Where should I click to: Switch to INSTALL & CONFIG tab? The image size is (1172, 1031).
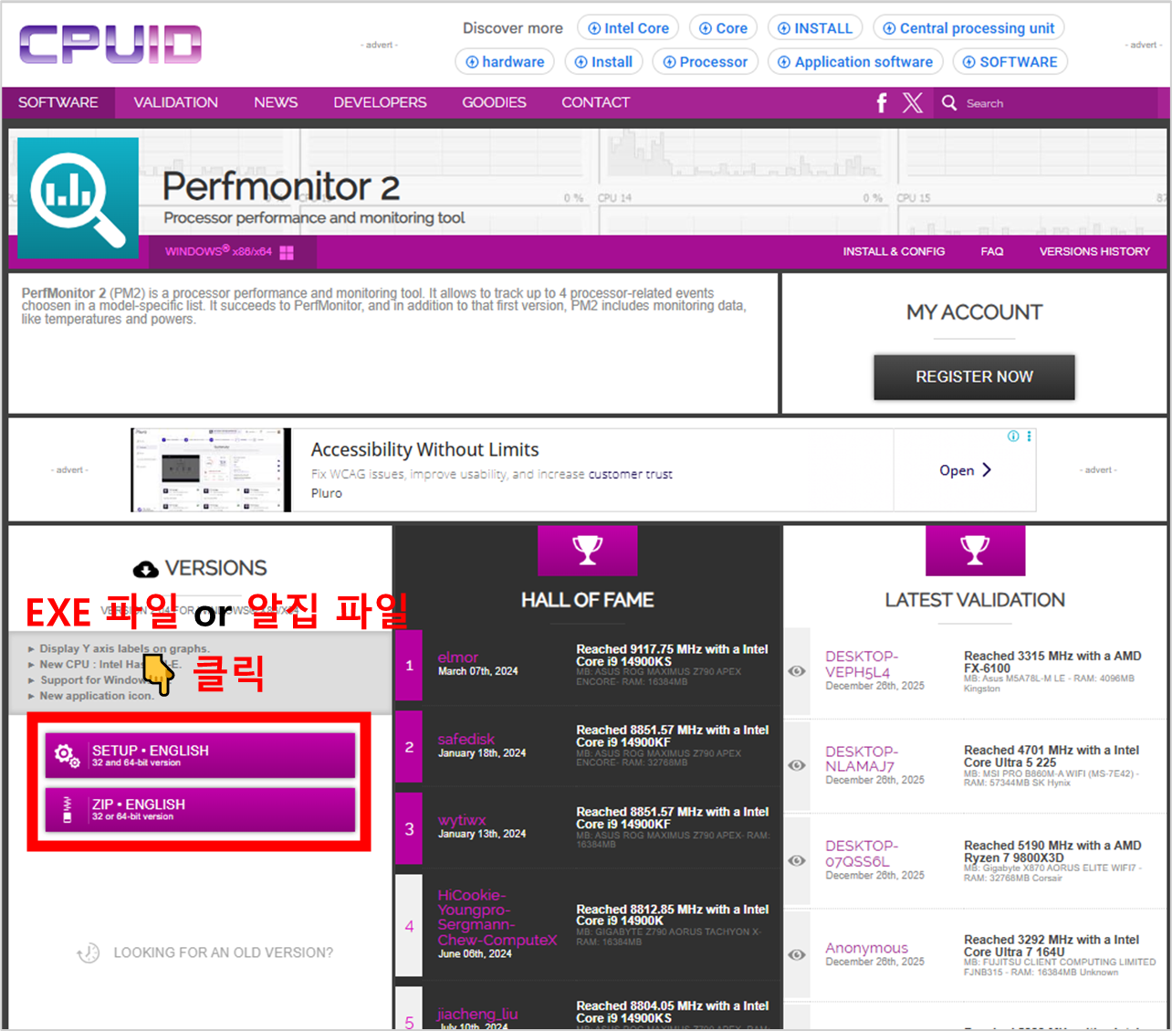tap(894, 251)
